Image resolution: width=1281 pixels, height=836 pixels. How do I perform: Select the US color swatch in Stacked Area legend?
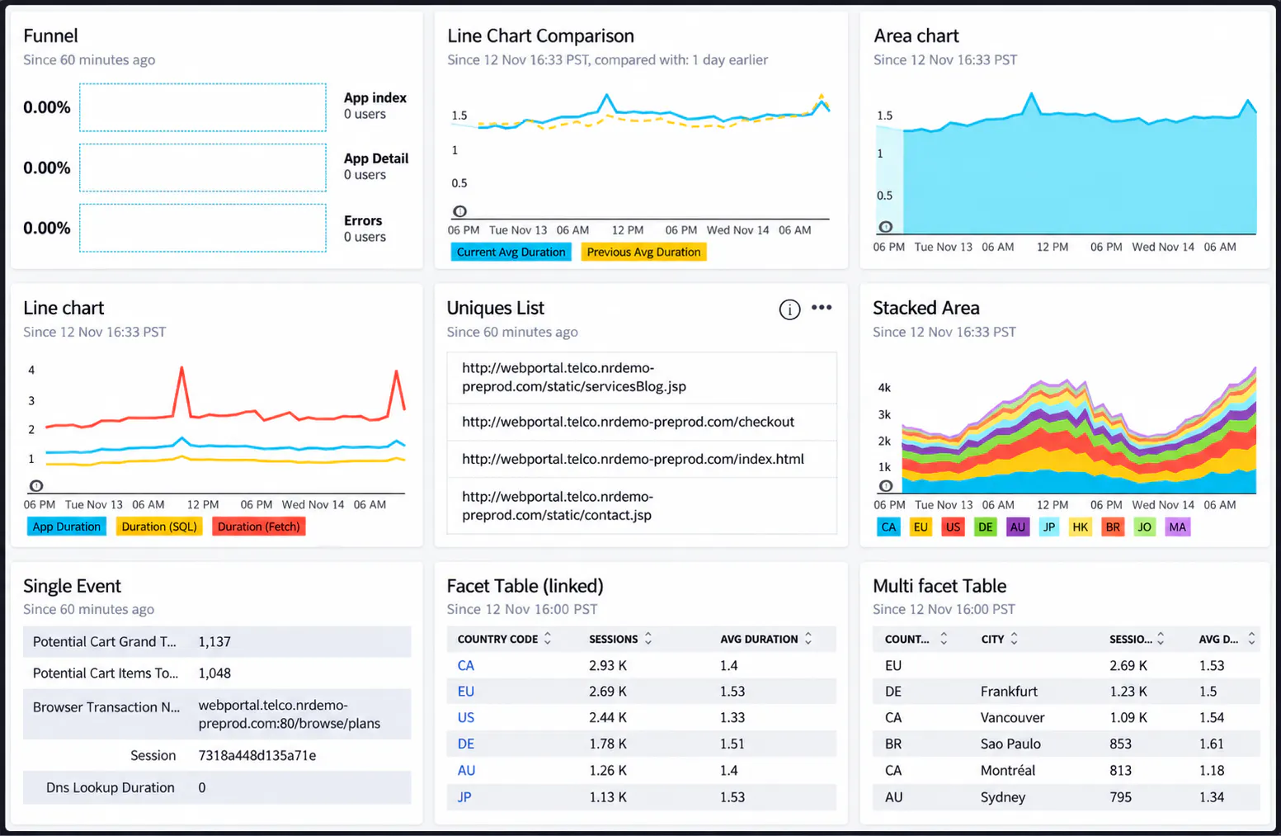click(953, 527)
